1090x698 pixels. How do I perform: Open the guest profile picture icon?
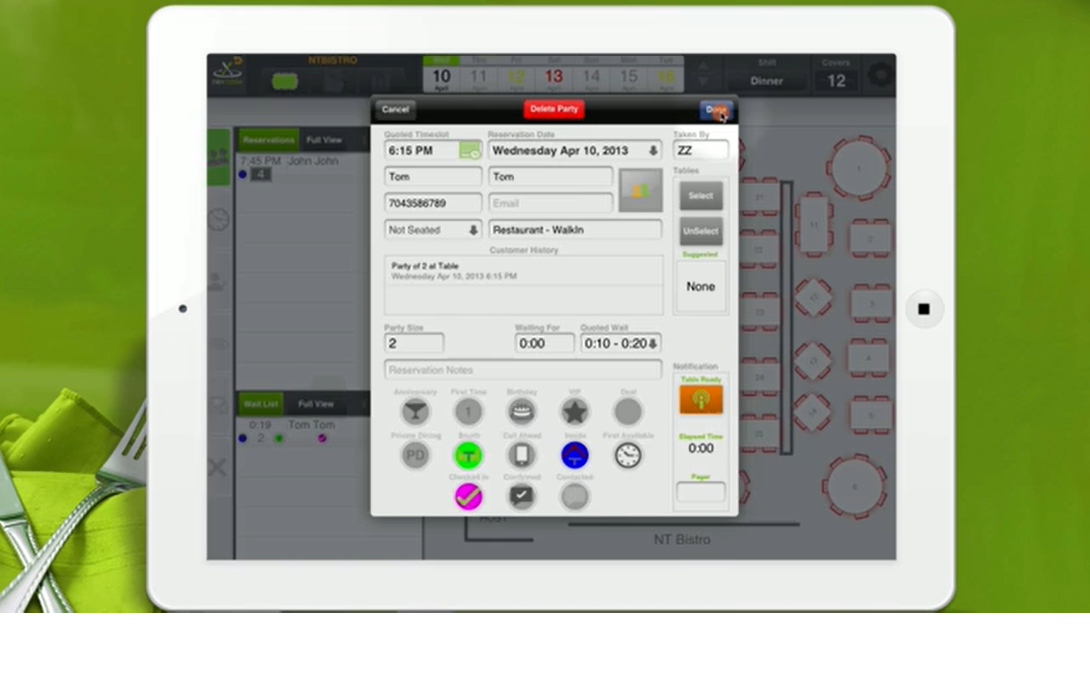pyautogui.click(x=640, y=190)
